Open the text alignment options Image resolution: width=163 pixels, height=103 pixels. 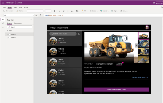click(77, 11)
